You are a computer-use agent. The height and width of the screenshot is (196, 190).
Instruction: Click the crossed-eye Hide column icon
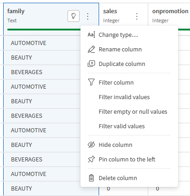[x=91, y=145]
